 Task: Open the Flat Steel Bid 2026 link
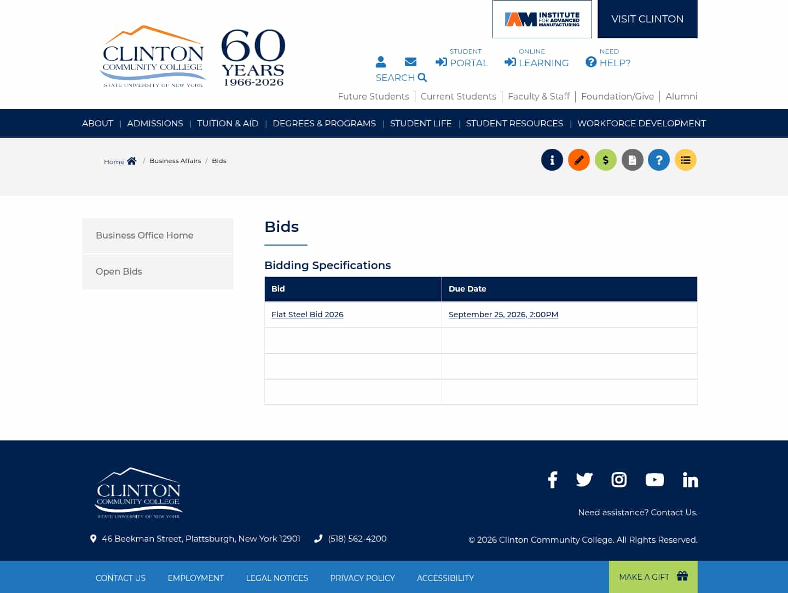tap(308, 315)
